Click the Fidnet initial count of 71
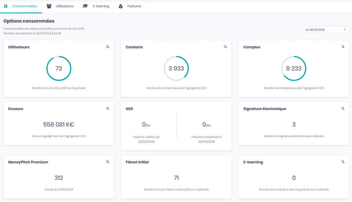Image resolution: width=352 pixels, height=202 pixels. pyautogui.click(x=176, y=178)
